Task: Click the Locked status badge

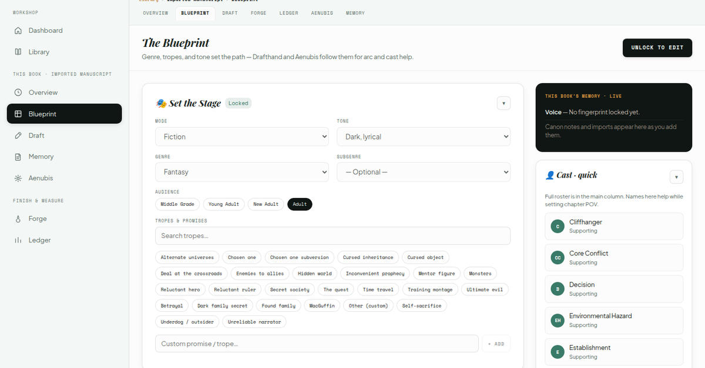Action: (239, 103)
